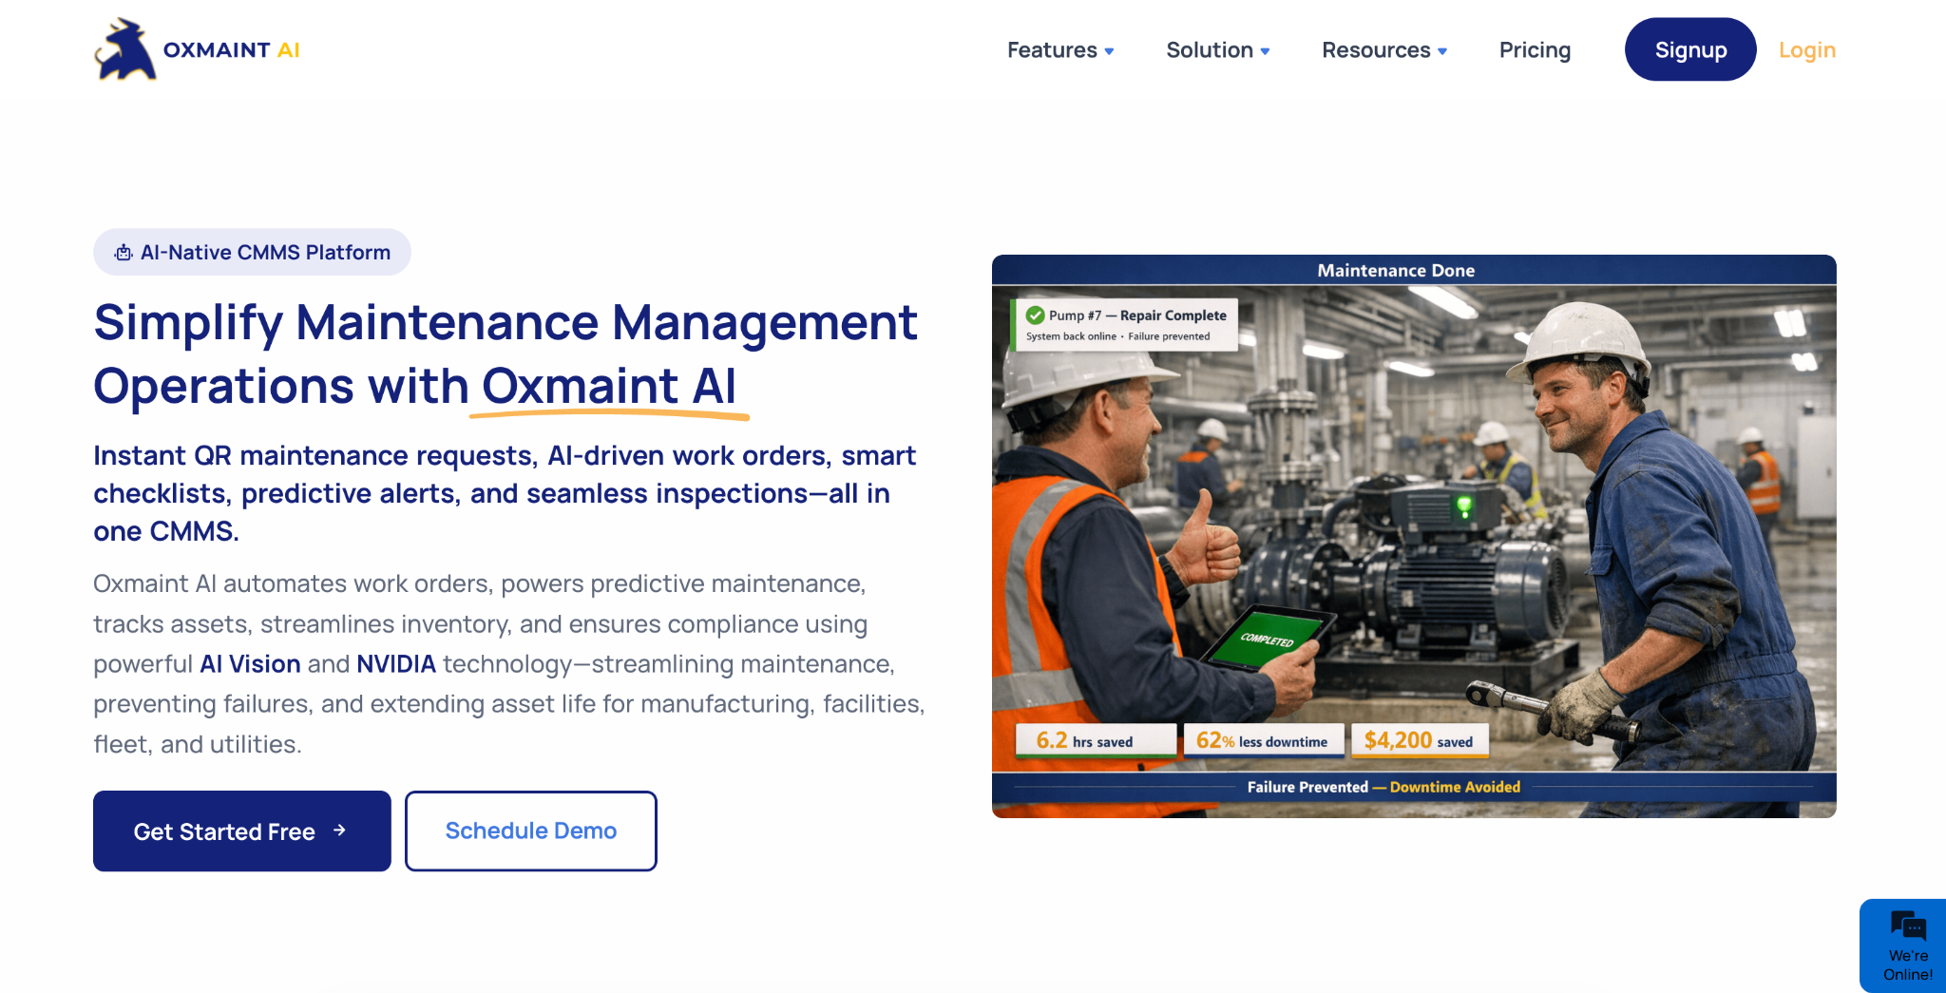Click the underlined Oxmaint AI heading text
This screenshot has width=1946, height=993.
coord(609,387)
